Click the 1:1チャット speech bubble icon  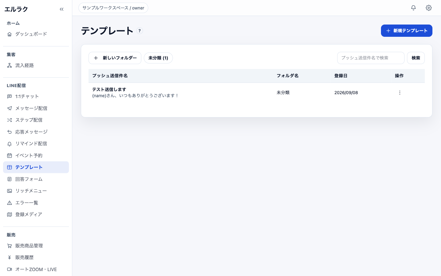point(9,96)
